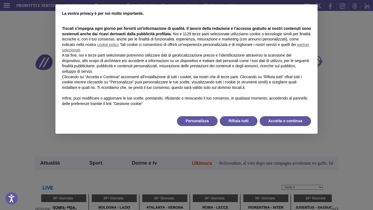Click the privacy dialog heading text

point(103,13)
